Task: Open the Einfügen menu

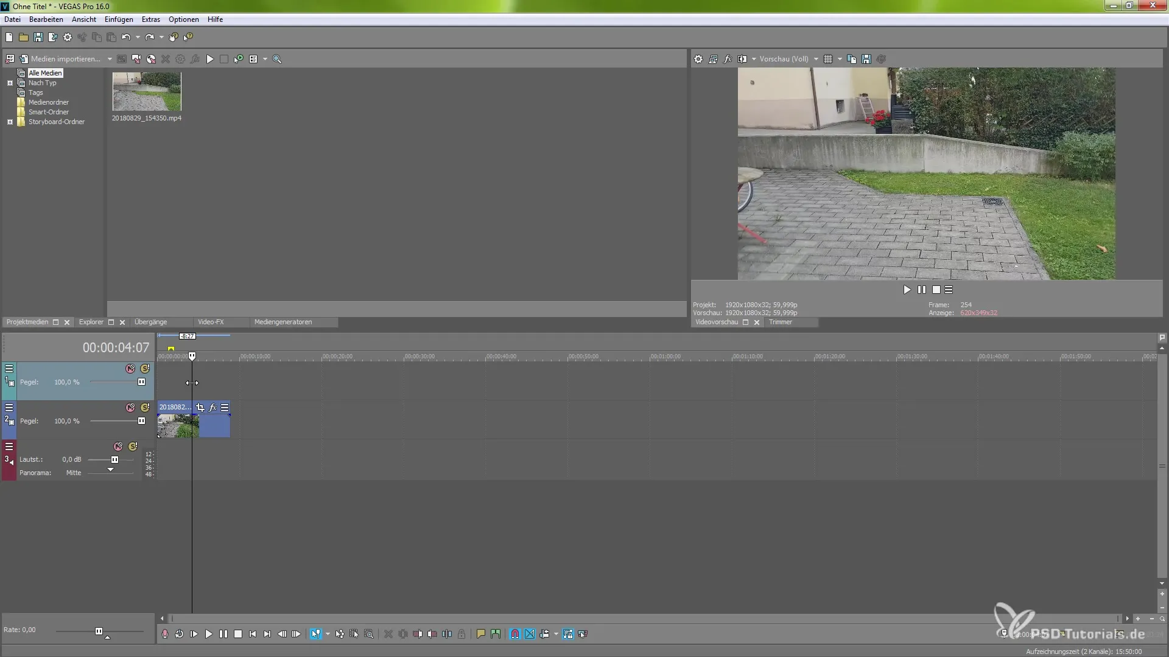Action: [x=119, y=19]
